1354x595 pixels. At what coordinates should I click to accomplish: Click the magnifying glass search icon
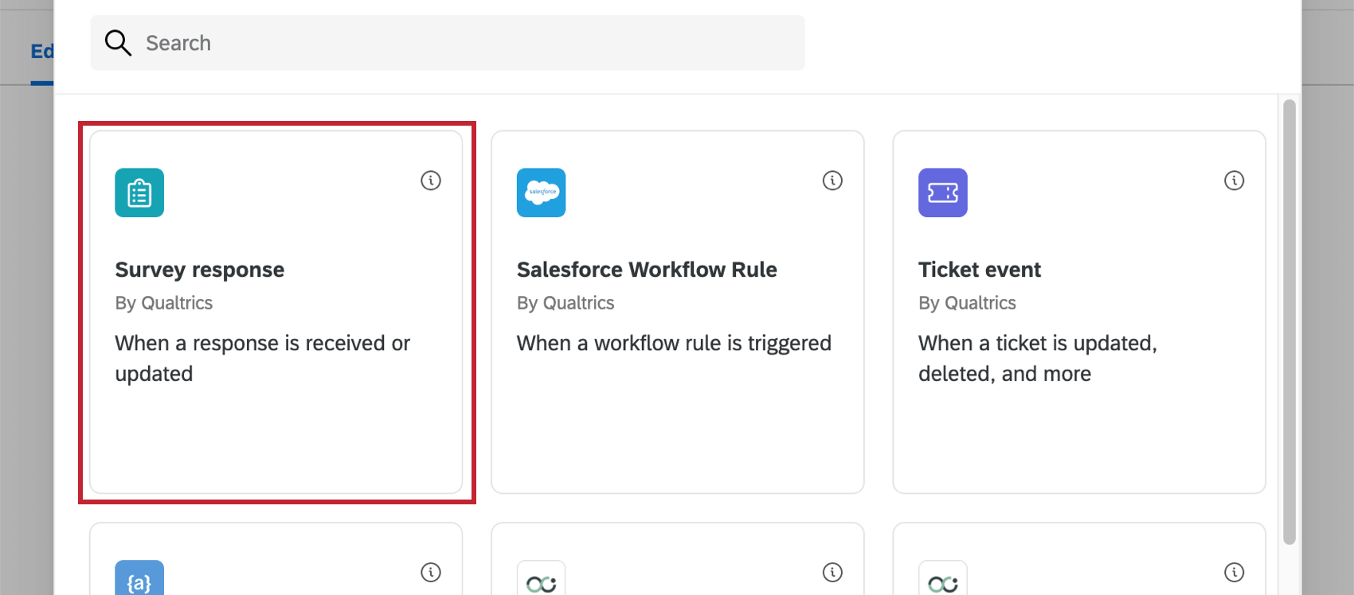[118, 43]
